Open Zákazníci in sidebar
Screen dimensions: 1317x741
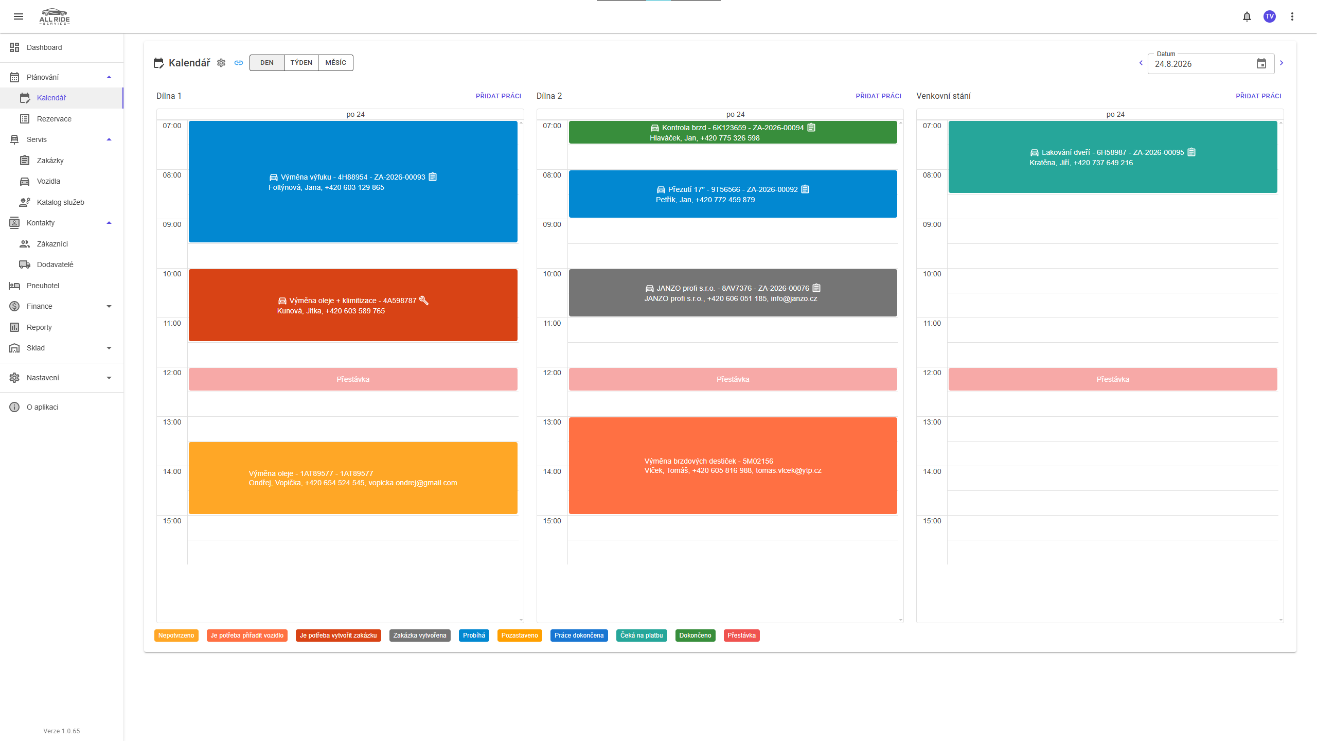[62, 244]
